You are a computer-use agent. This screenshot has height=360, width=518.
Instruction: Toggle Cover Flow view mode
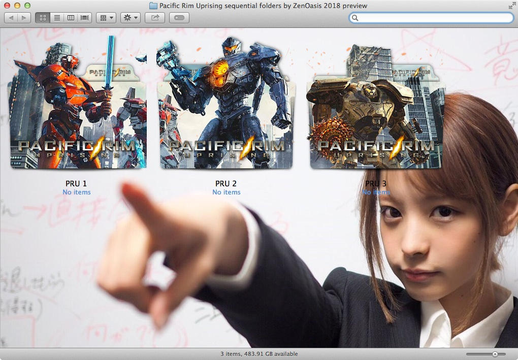point(83,18)
